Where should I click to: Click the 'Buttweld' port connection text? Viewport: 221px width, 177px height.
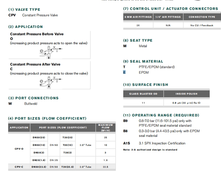[31, 104]
